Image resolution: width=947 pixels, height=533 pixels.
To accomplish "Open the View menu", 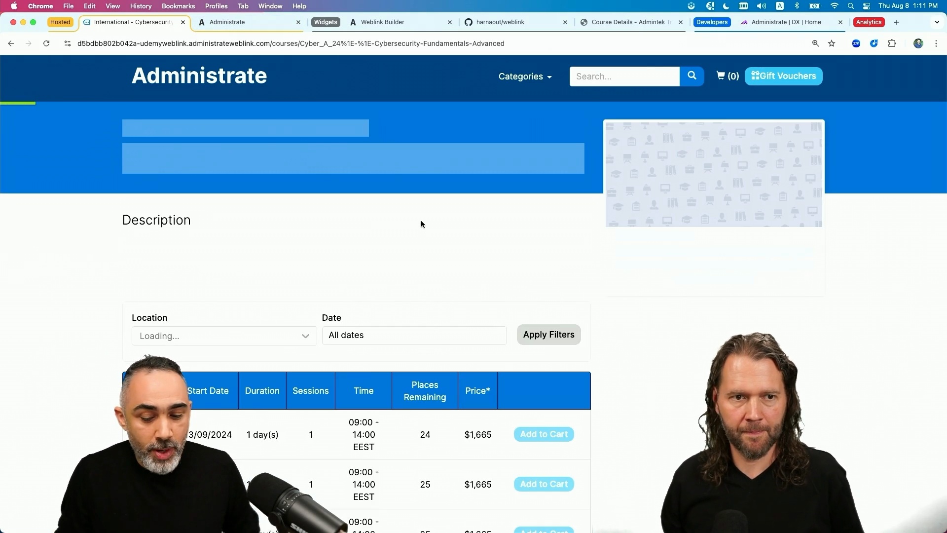I will (x=112, y=6).
